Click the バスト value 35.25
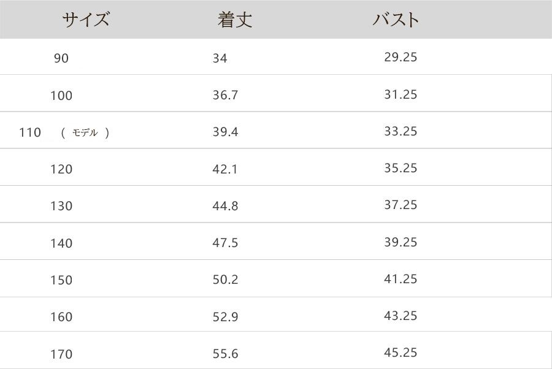Image resolution: width=552 pixels, height=369 pixels. tap(401, 168)
